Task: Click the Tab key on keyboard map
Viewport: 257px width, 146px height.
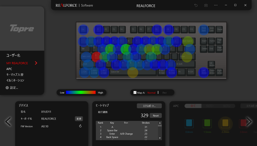Action: tap(85, 49)
